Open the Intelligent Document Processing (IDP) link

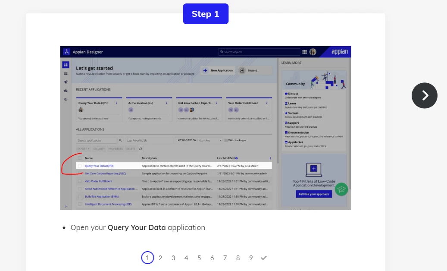(108, 204)
